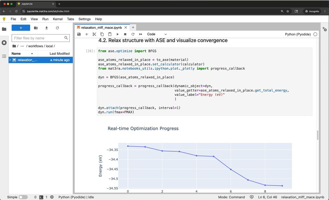
Task: Create a new folder icon
Action: point(36,28)
